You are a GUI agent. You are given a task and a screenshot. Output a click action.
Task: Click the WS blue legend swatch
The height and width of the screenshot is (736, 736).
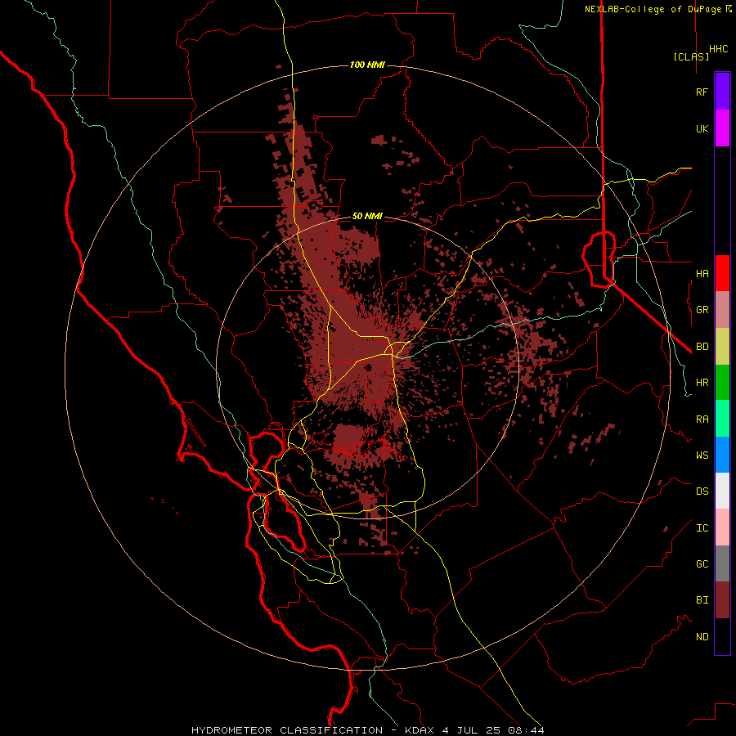coord(722,455)
